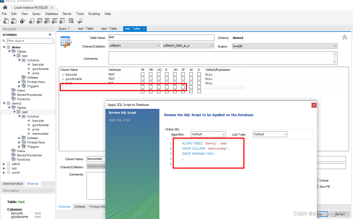The image size is (353, 219).
Task: Click the Filter objects search field
Action: (x=30, y=41)
